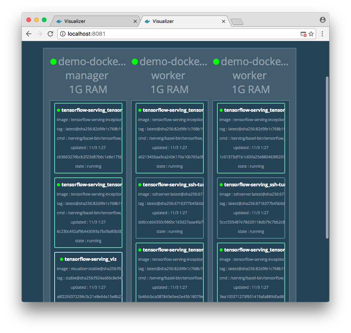351x333 pixels.
Task: Click the middle worker node status dot
Action: tap(135, 62)
